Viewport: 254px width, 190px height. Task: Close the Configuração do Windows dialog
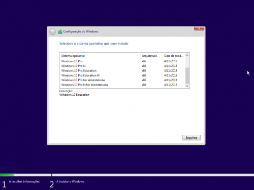(x=199, y=28)
